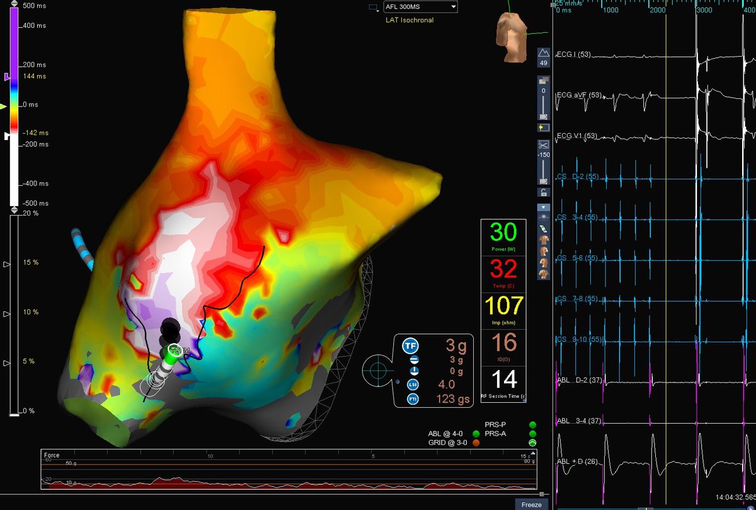Click the Power (W) readout showing 30
This screenshot has height=510, width=756.
(x=504, y=238)
